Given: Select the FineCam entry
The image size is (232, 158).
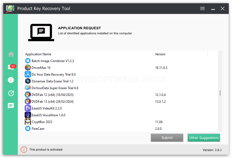Looking at the screenshot, I should pos(38,129).
